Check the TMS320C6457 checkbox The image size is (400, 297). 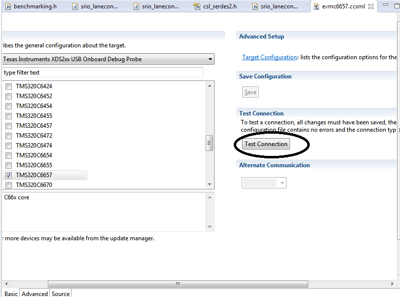pyautogui.click(x=9, y=126)
